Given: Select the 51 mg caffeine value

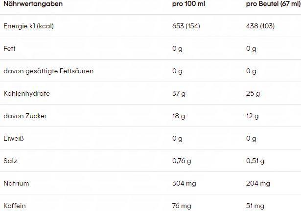Looking at the screenshot, I should [x=255, y=206].
